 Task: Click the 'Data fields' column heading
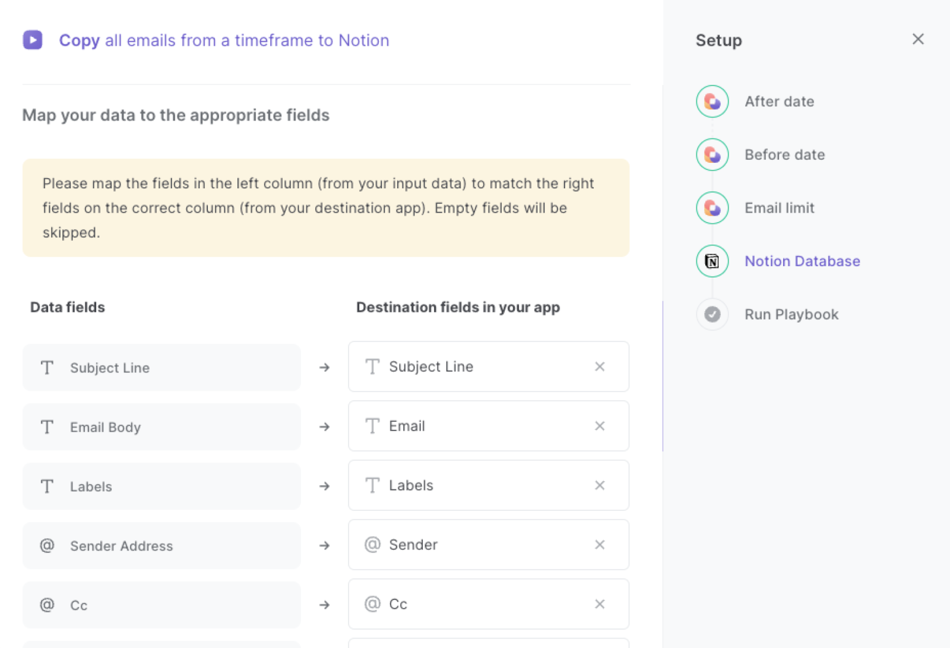(x=68, y=307)
